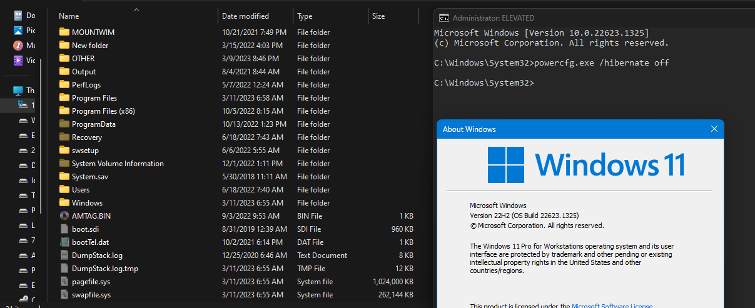
Task: Click the swsetup folder icon
Action: pyautogui.click(x=64, y=150)
